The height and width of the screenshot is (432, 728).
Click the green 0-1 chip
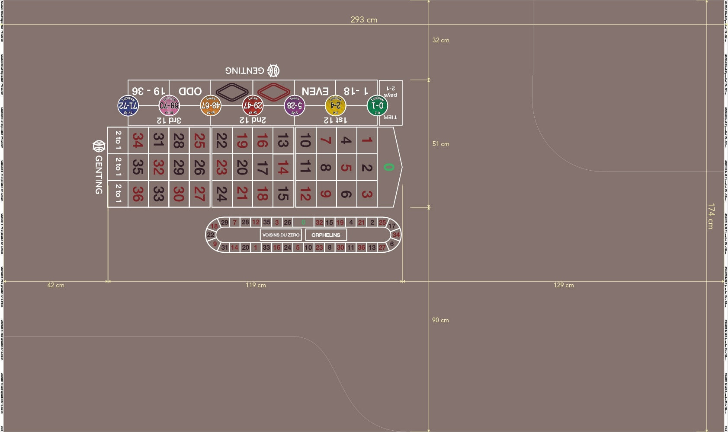(377, 105)
